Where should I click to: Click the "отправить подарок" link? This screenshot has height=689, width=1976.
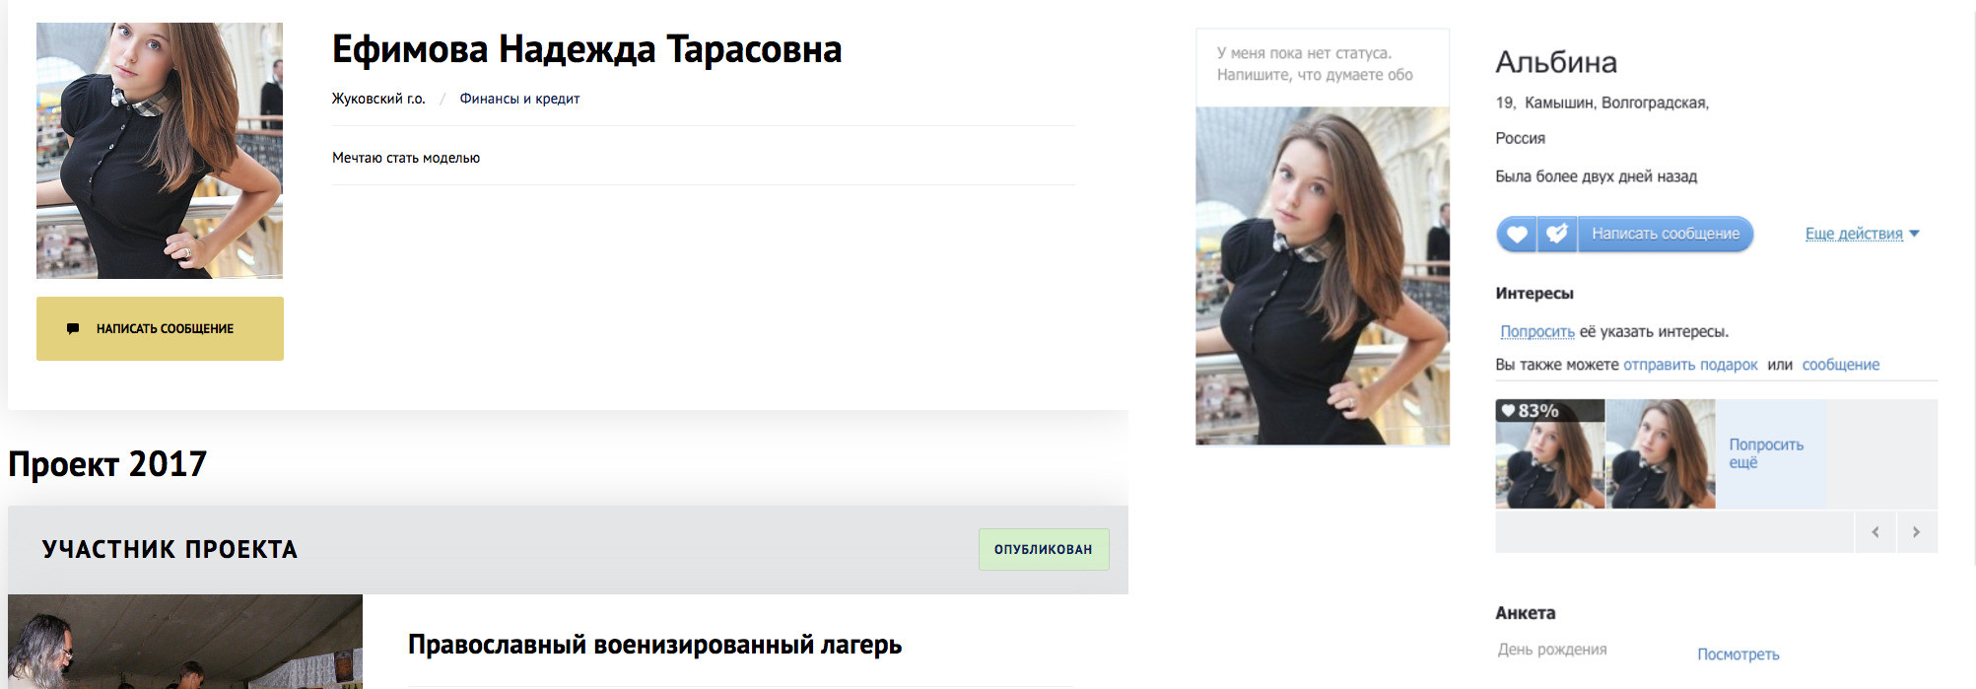coord(1690,365)
